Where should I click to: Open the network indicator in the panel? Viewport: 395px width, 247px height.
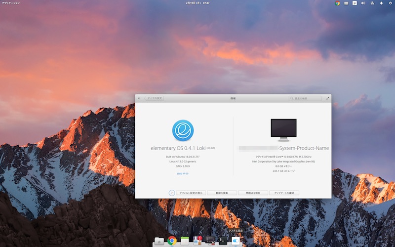(372, 3)
